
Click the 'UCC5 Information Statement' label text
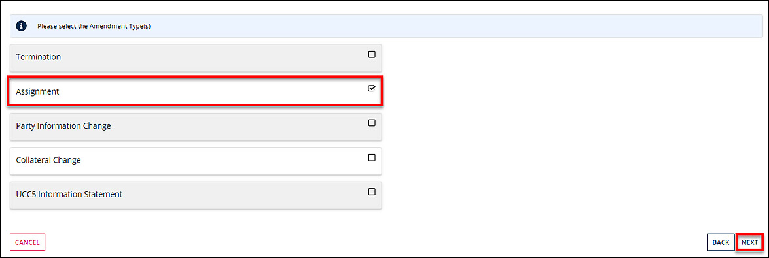tap(69, 195)
